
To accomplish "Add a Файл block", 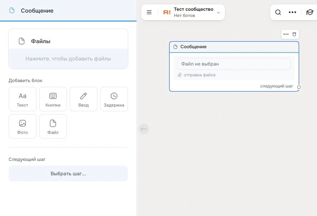I will pos(53,126).
